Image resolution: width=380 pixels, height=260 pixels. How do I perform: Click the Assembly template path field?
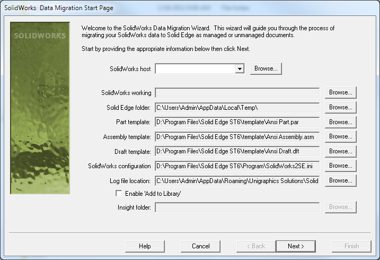click(237, 137)
